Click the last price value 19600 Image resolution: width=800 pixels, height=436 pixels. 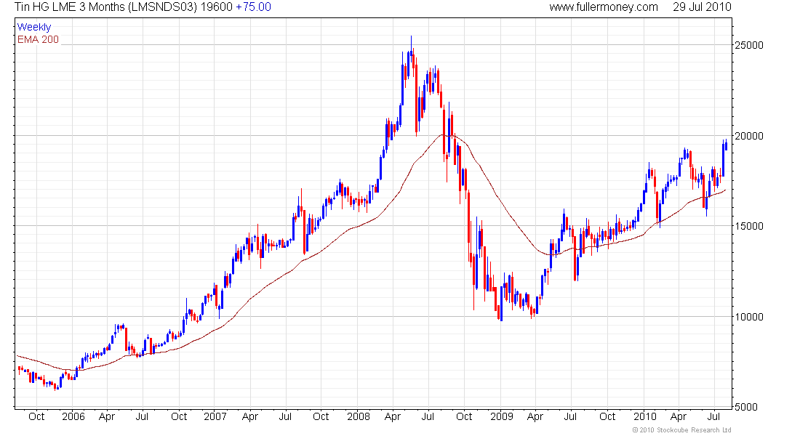click(x=216, y=7)
